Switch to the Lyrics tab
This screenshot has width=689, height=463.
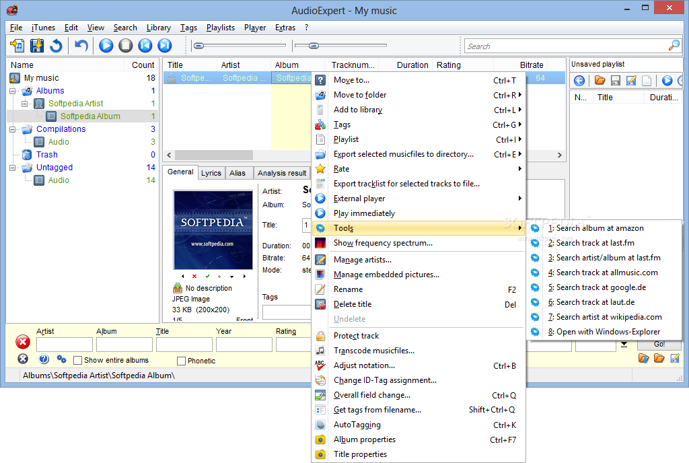[x=211, y=173]
